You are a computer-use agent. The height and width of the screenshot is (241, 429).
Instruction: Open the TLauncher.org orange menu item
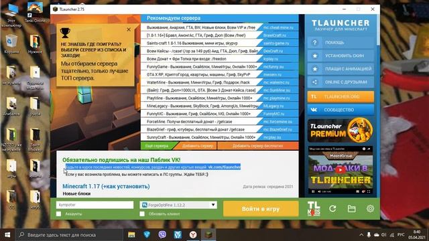click(341, 96)
